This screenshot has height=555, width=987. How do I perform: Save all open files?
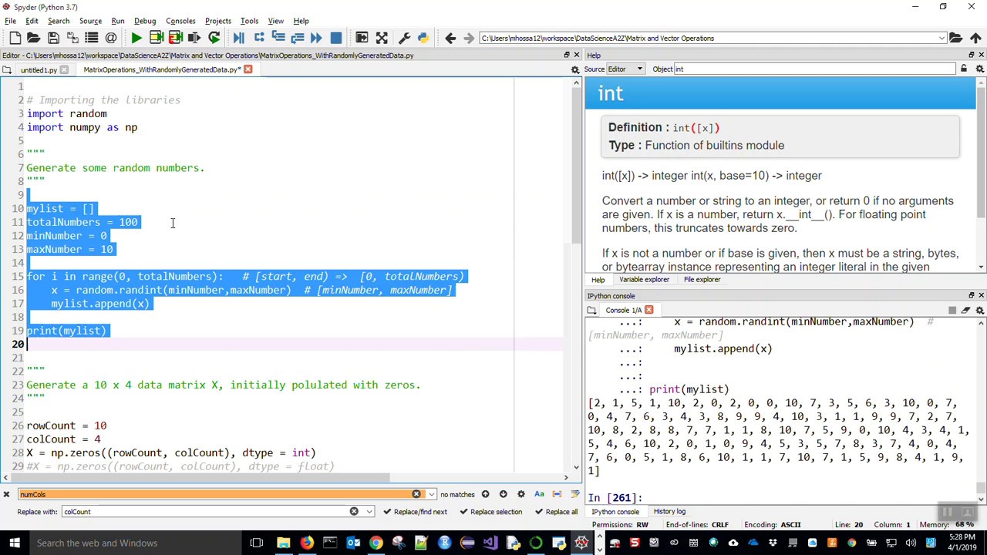[72, 38]
